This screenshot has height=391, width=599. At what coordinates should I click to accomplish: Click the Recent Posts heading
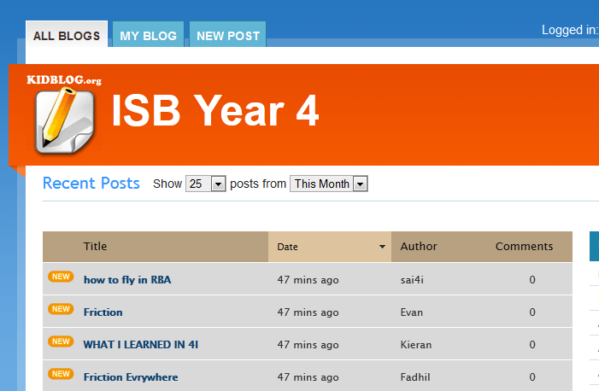click(x=91, y=184)
